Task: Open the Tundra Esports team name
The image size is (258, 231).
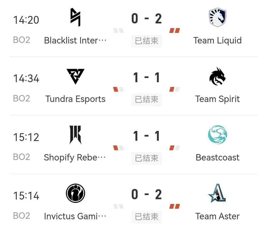Action: click(x=75, y=99)
